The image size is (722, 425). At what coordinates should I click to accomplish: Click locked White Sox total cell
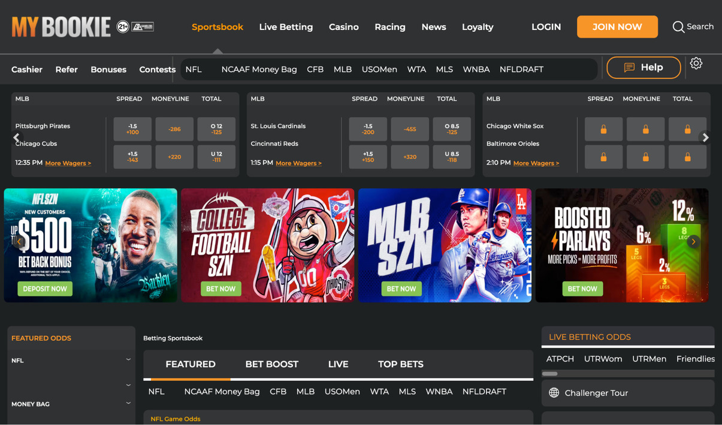pos(687,129)
